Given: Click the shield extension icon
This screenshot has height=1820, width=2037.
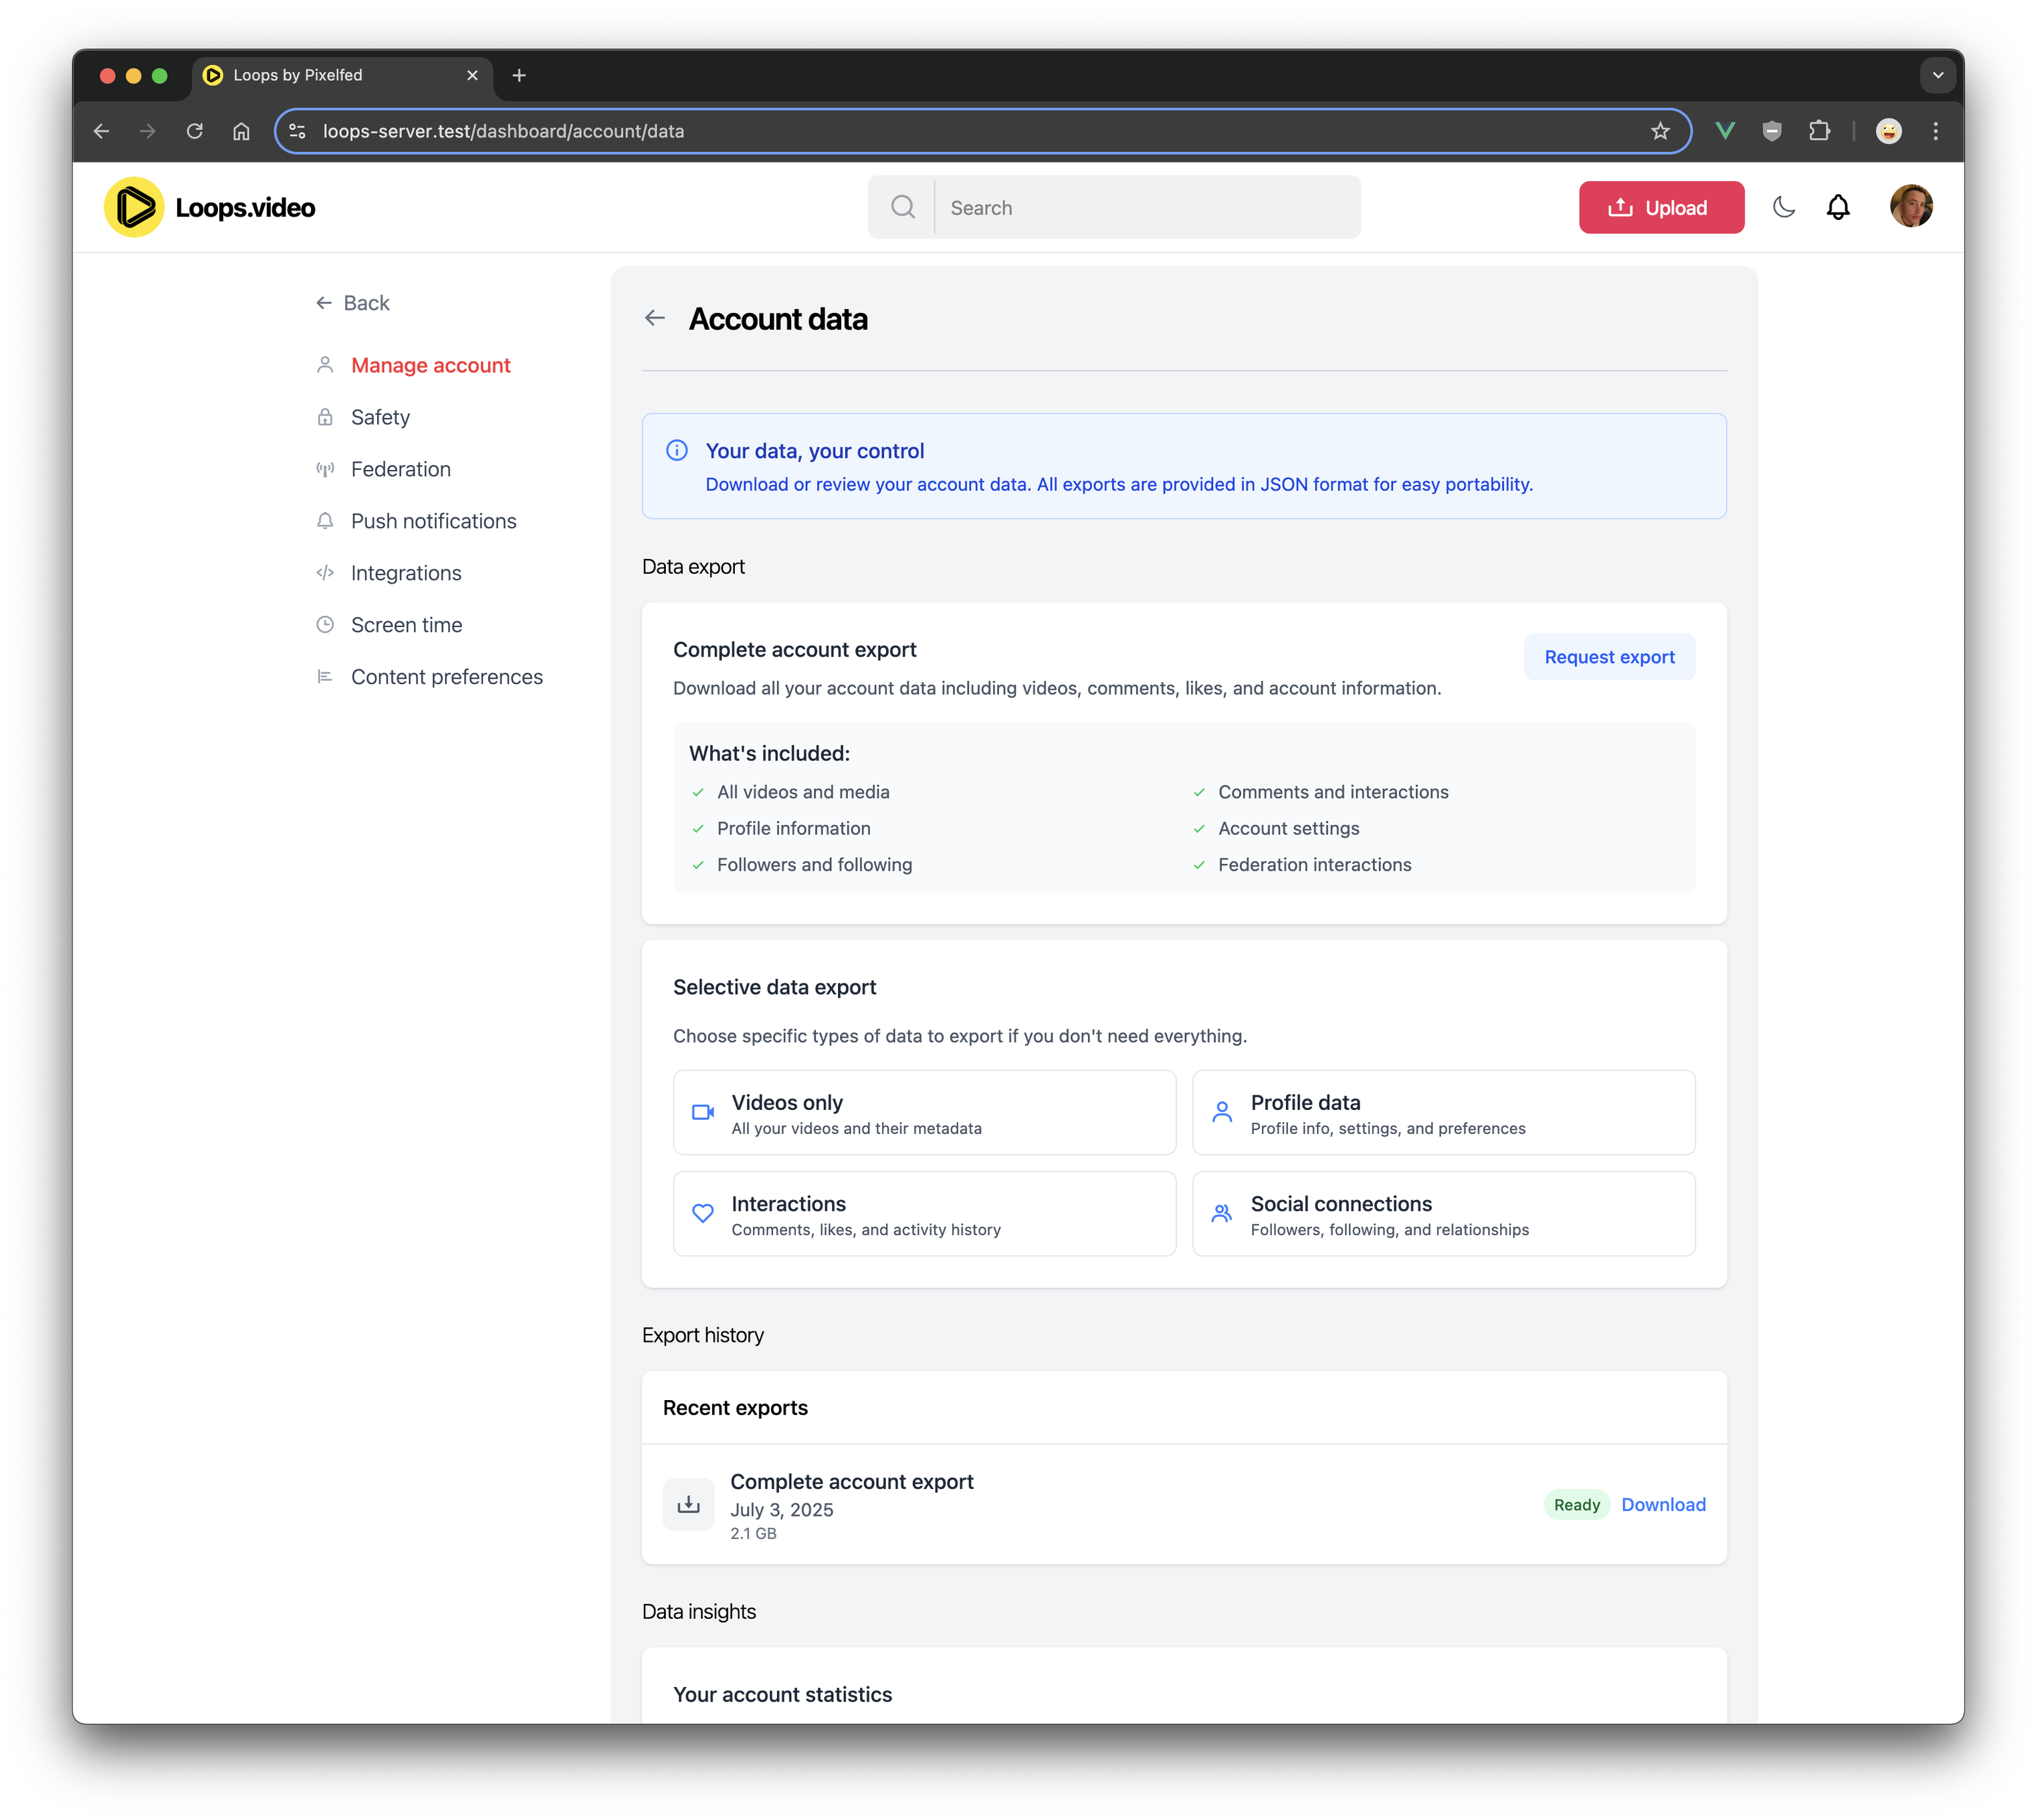Looking at the screenshot, I should click(1772, 131).
